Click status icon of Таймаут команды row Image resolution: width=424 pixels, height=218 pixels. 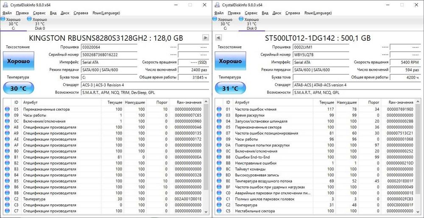pyautogui.click(x=219, y=169)
